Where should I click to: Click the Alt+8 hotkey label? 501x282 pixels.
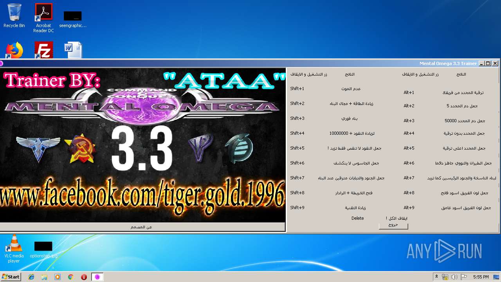[x=409, y=193]
